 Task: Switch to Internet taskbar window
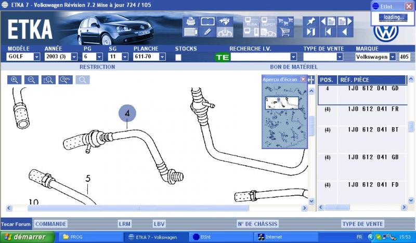click(286, 237)
